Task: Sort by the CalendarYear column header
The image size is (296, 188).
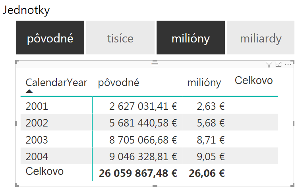Action: [56, 82]
